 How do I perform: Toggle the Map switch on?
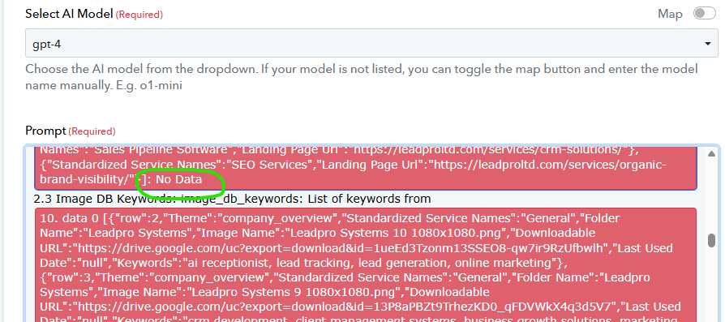click(704, 14)
